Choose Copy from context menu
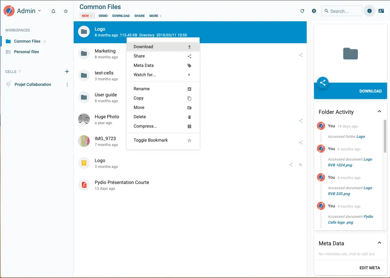This screenshot has height=278, width=390. (163, 98)
